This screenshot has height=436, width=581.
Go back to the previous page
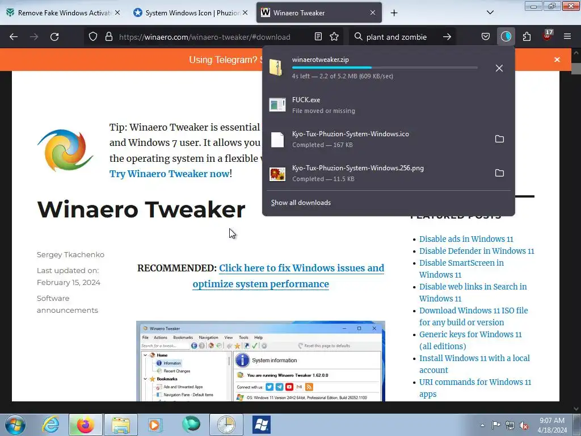[x=14, y=37]
